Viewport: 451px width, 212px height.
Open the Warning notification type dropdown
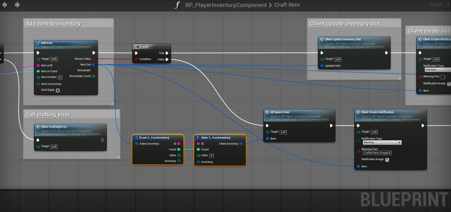(382, 143)
